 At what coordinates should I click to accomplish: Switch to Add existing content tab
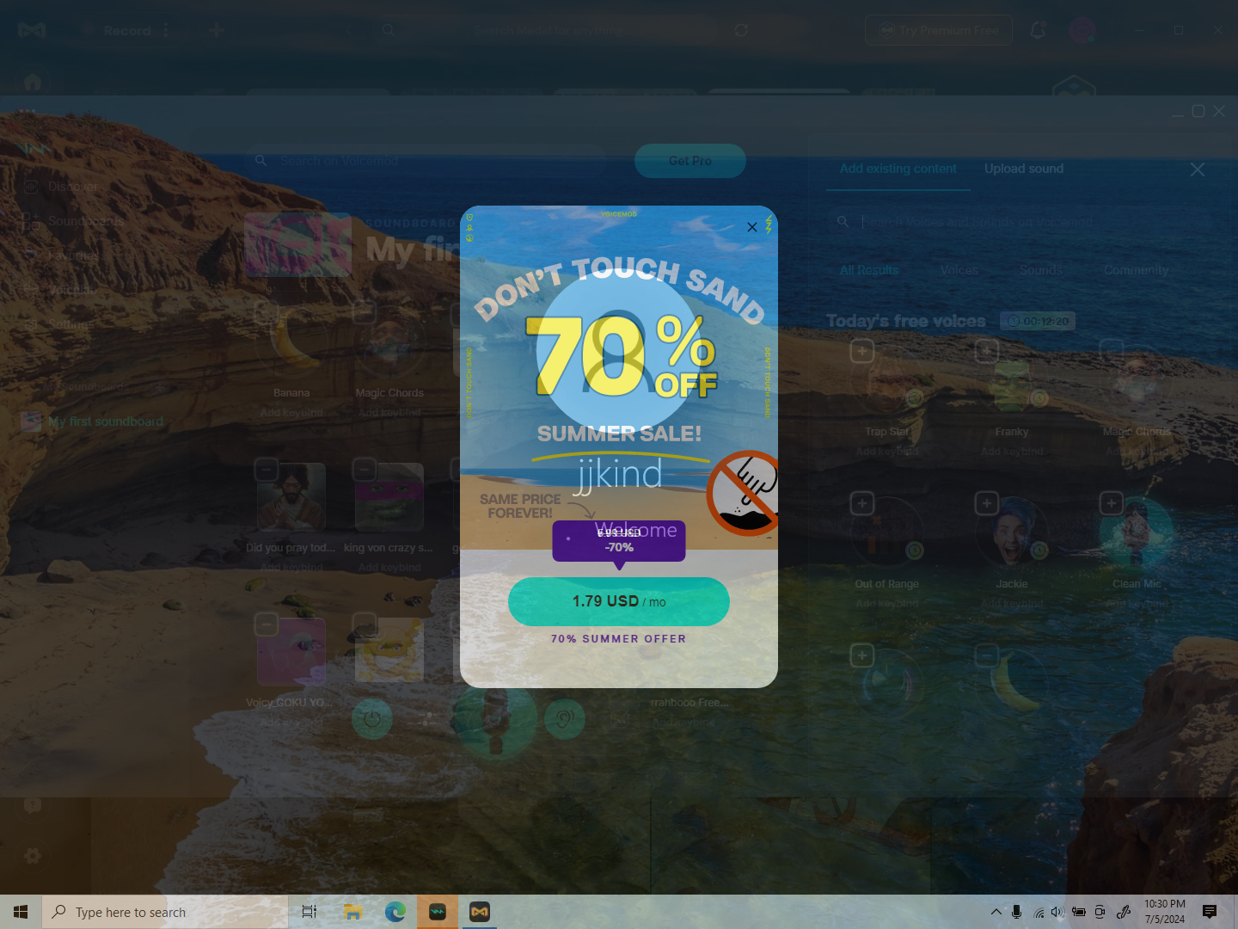click(x=898, y=169)
